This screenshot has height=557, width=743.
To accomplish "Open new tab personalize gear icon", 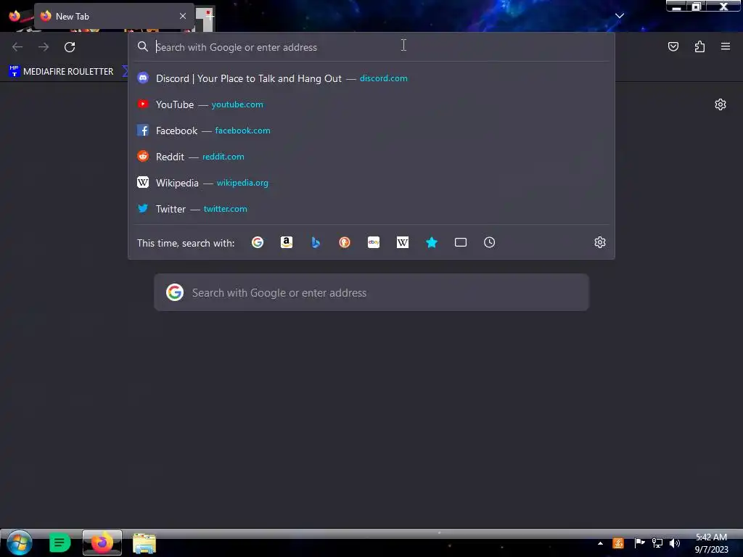I will pos(721,104).
